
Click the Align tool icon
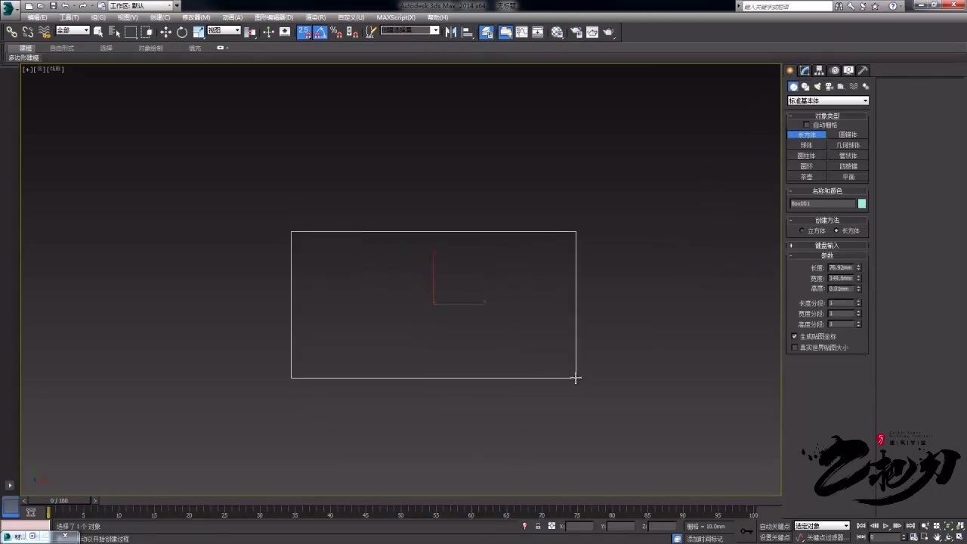coord(468,32)
